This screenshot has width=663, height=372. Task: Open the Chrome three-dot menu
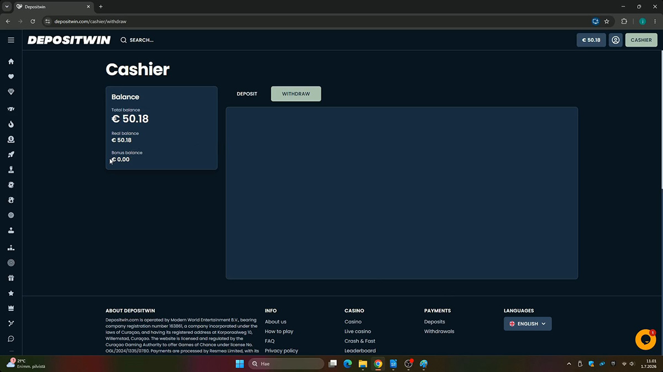[x=655, y=22]
